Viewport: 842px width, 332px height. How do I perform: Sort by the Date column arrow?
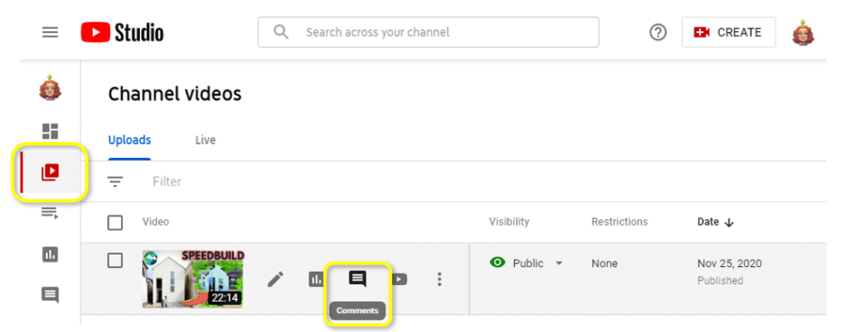729,223
